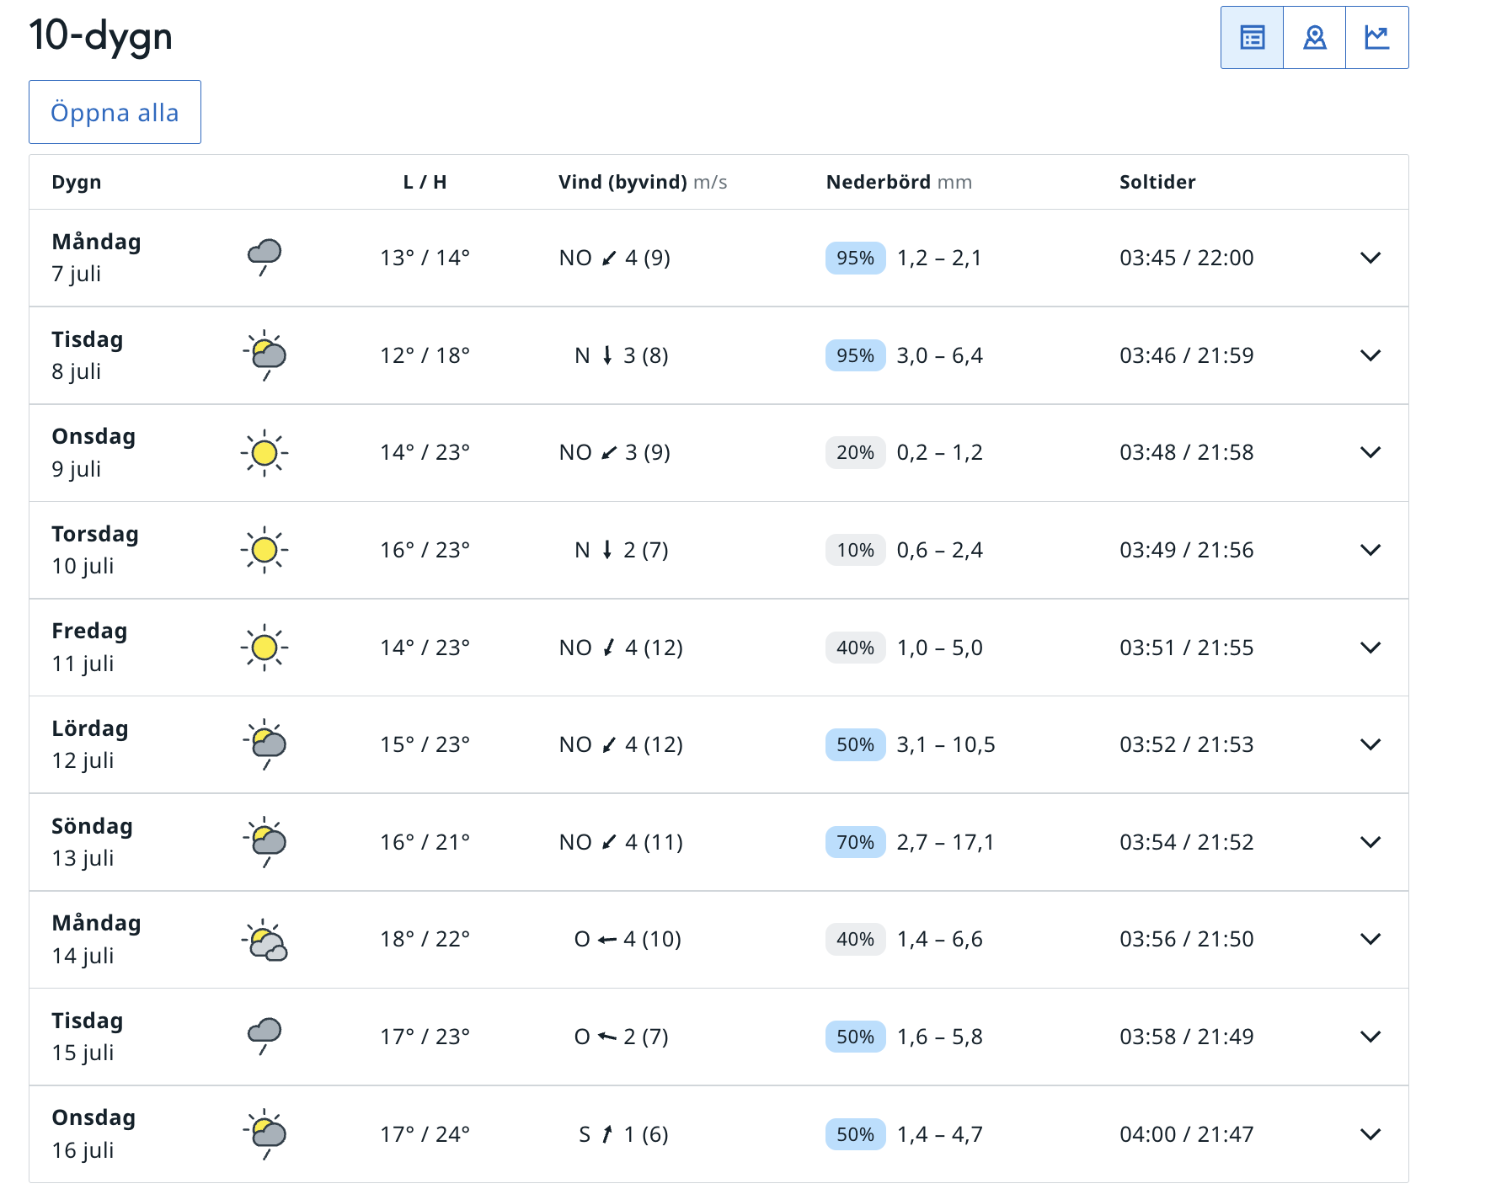Click temperature 13° / 14° cell

tap(425, 258)
